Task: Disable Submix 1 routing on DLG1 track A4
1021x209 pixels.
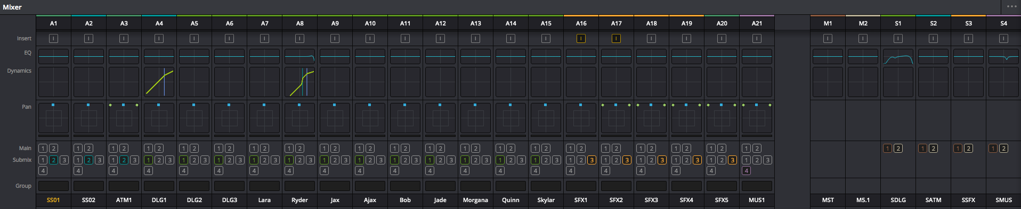Action: coord(149,160)
